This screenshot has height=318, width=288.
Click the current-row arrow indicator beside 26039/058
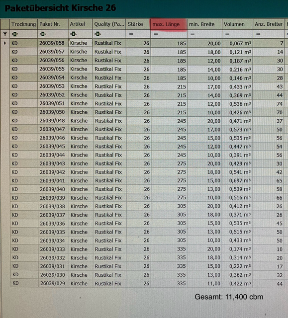point(5,43)
